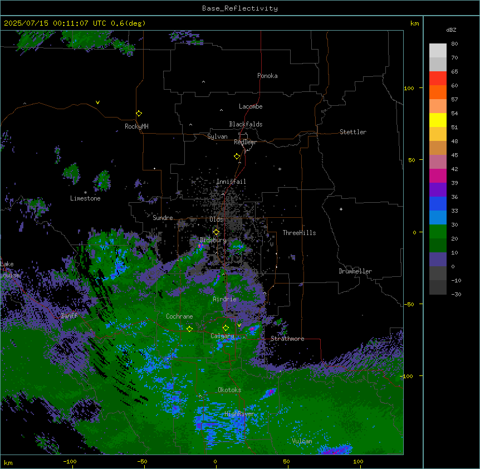This screenshot has width=480, height=469.
Task: Click the asterisk marker above Limestone label
Action: pos(85,193)
